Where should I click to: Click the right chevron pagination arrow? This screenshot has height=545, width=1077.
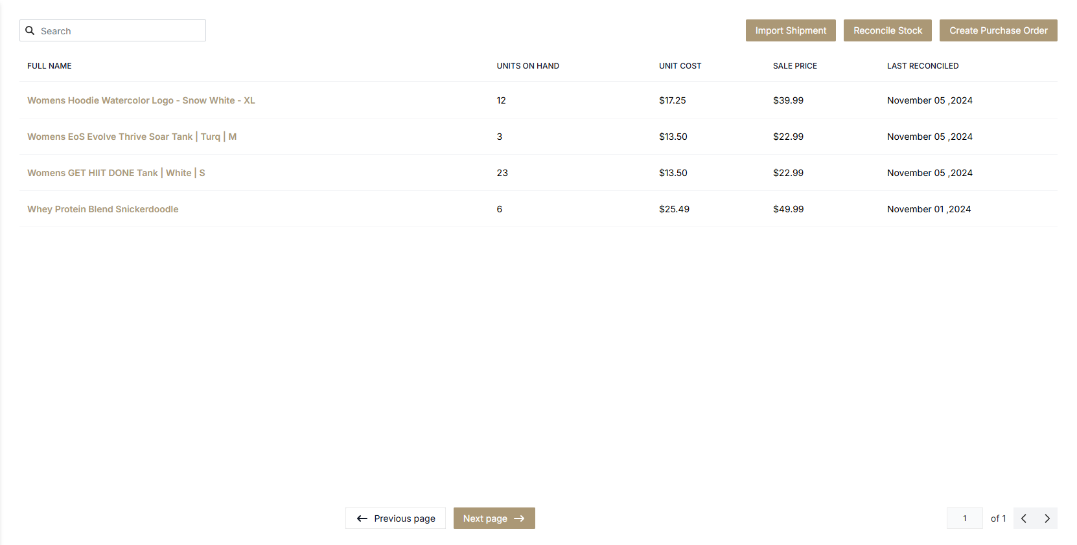coord(1047,518)
